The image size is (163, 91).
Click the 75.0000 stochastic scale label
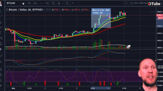tap(160, 72)
